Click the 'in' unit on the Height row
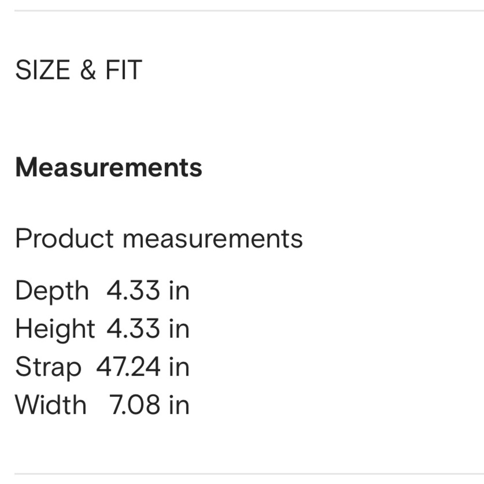Image resolution: width=484 pixels, height=484 pixels. pos(179,329)
